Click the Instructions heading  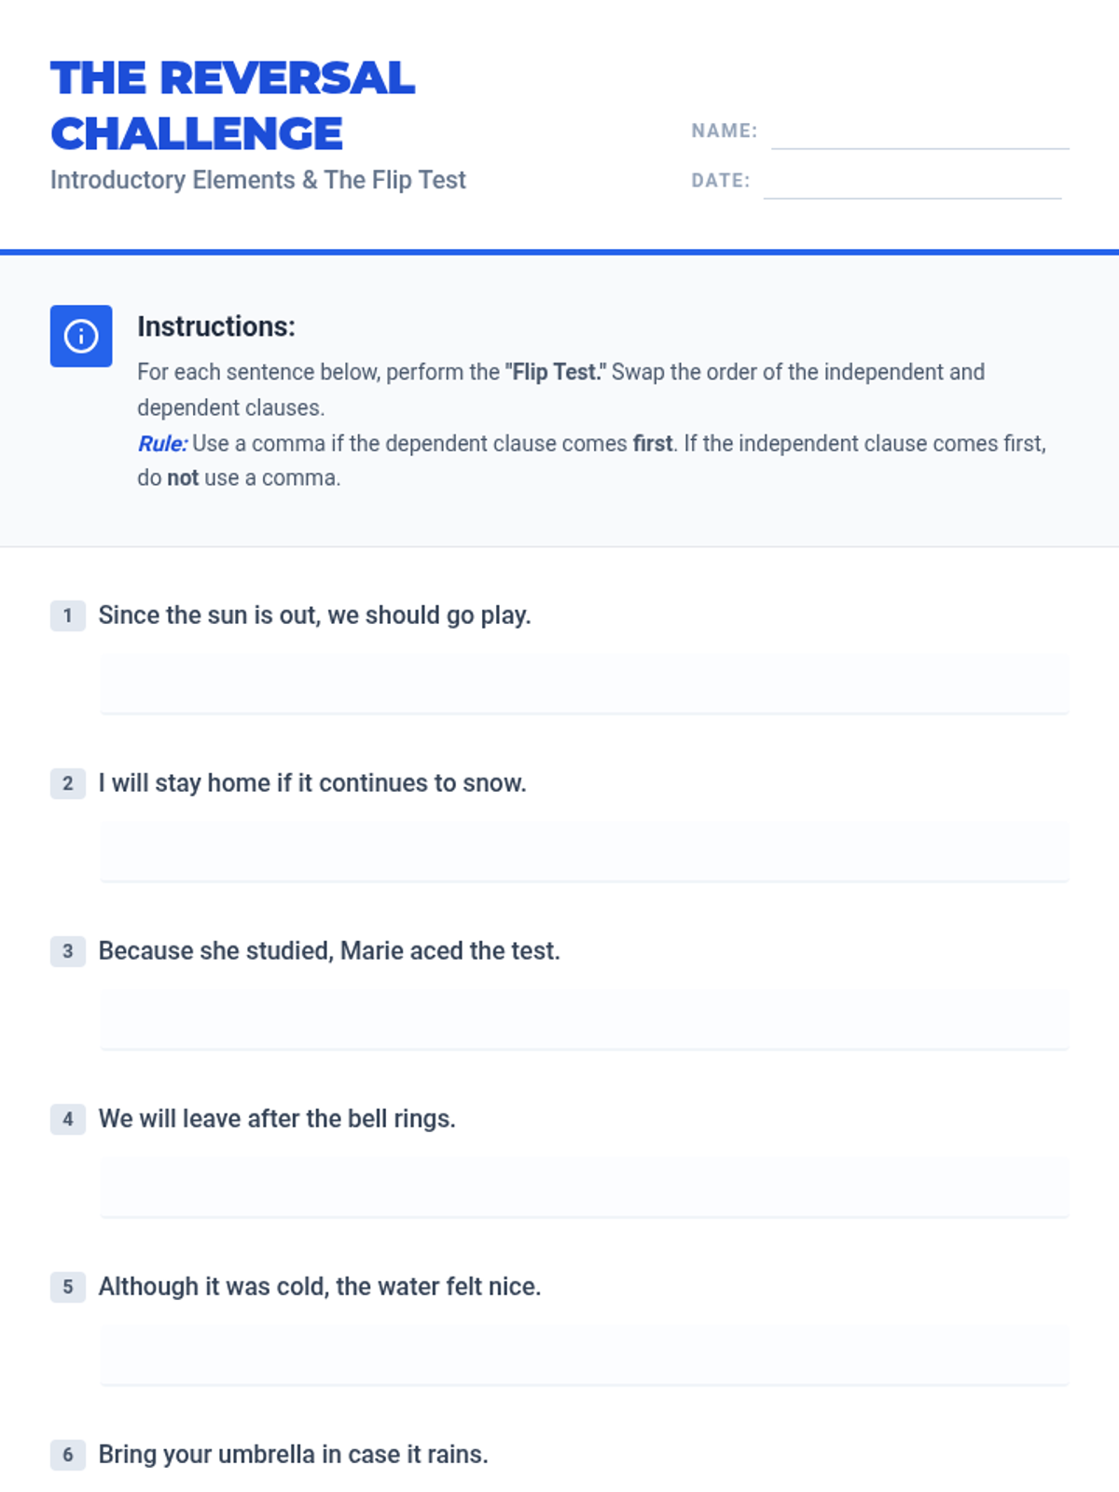216,326
